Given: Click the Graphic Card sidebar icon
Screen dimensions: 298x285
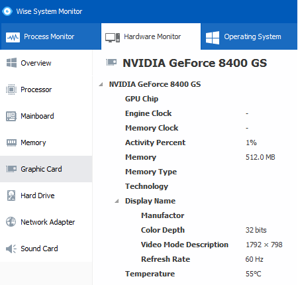Looking at the screenshot, I should pyautogui.click(x=11, y=169).
